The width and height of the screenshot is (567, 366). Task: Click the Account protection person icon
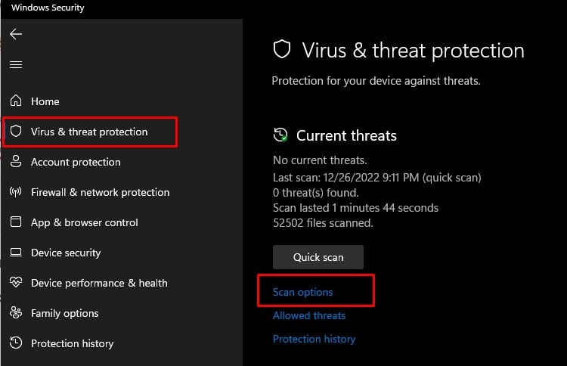click(x=16, y=162)
